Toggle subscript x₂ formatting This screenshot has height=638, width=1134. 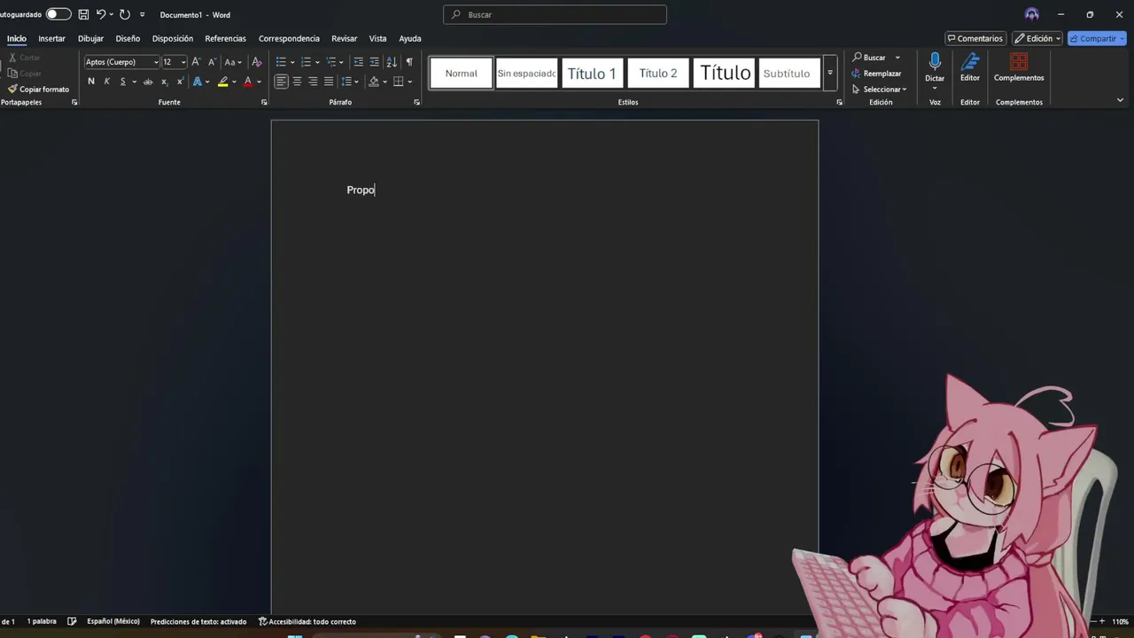pos(164,81)
